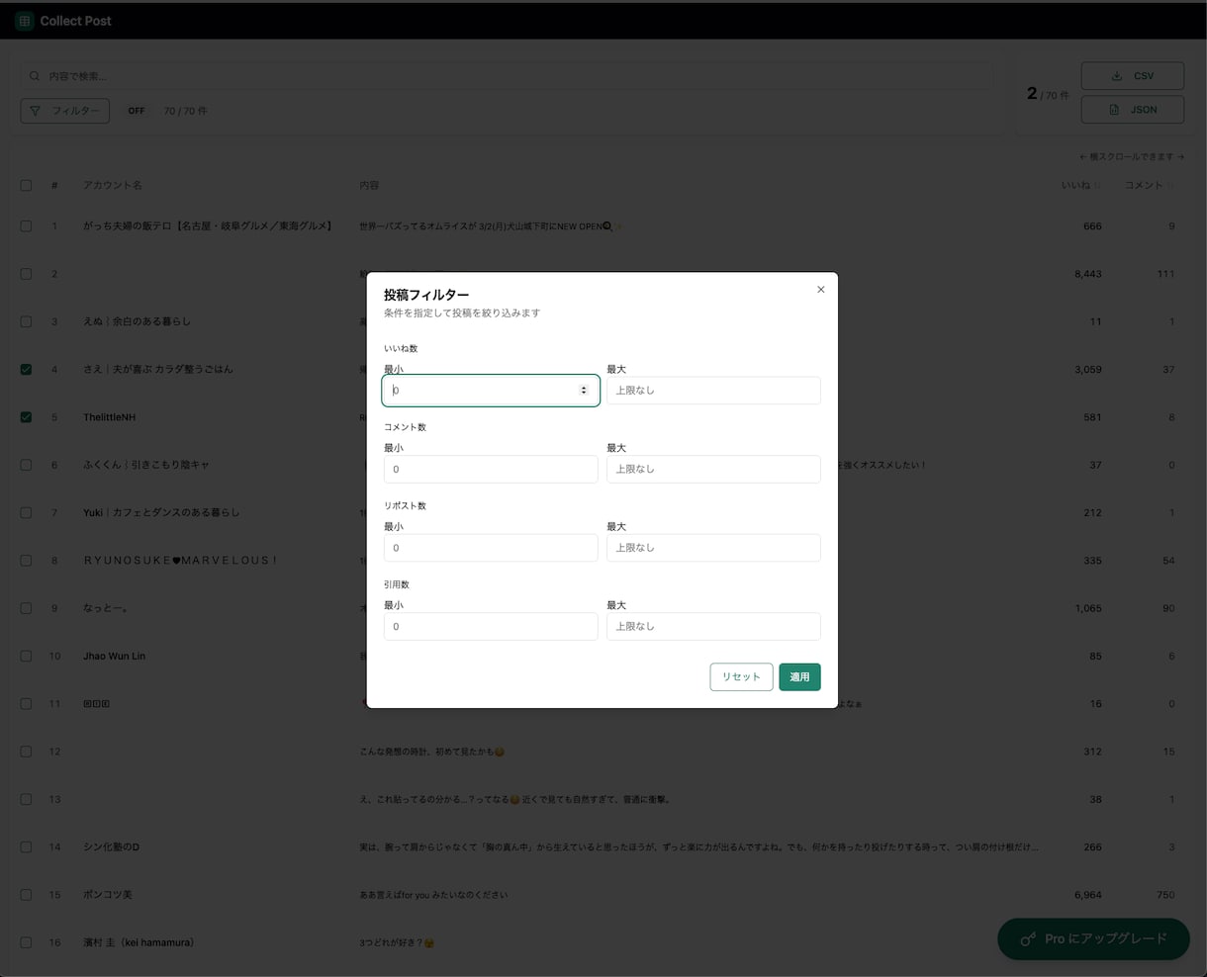The width and height of the screenshot is (1207, 977).
Task: Click post text ああ言えばfor you みたいなのください
Action: click(x=433, y=895)
